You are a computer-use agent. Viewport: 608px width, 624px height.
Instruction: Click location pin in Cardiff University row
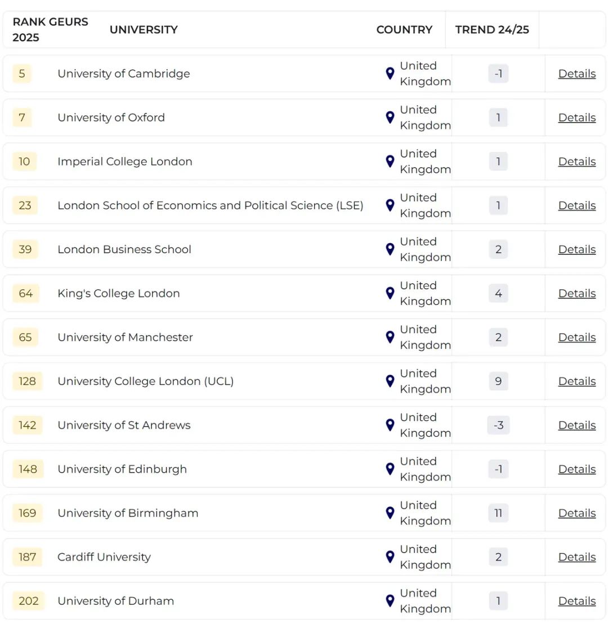(x=390, y=556)
